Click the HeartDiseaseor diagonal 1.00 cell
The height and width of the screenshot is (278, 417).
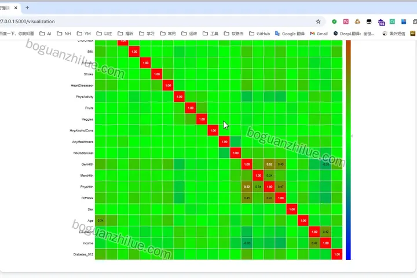168,85
